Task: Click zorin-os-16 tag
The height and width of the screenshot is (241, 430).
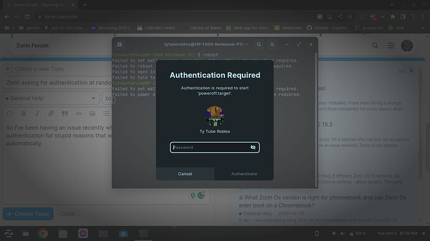Action: pyautogui.click(x=291, y=214)
